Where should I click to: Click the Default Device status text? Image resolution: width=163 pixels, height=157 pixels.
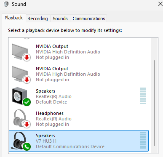coord(51,102)
